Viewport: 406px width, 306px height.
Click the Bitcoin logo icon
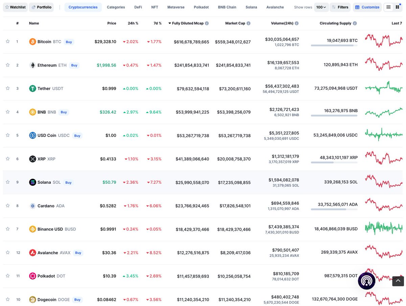(32, 42)
